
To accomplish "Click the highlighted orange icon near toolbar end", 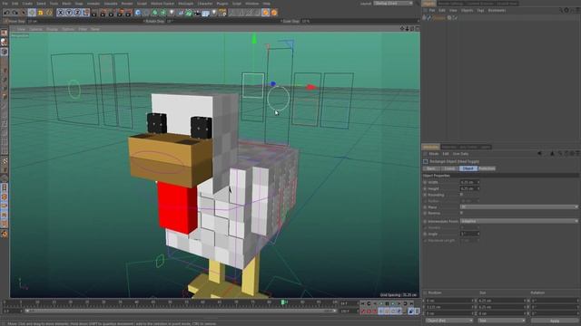I will click(266, 13).
